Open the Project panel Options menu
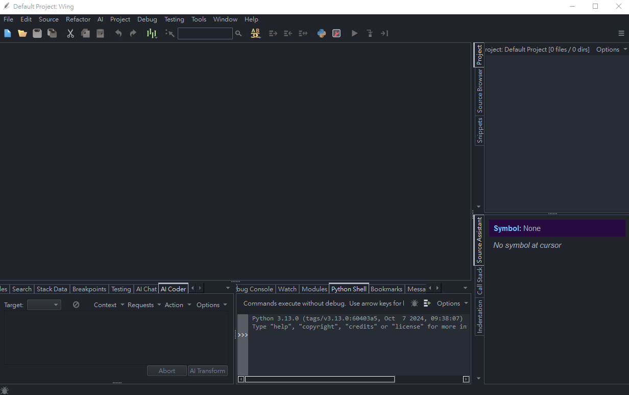 (x=611, y=50)
